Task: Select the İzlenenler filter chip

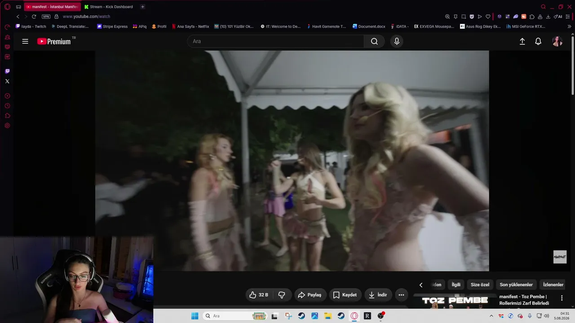Action: click(x=553, y=285)
